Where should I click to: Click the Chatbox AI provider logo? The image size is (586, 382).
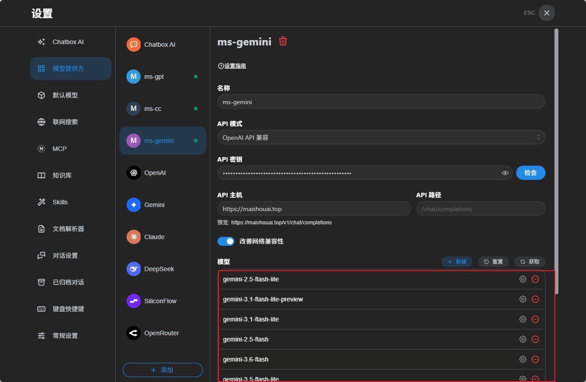click(x=133, y=45)
